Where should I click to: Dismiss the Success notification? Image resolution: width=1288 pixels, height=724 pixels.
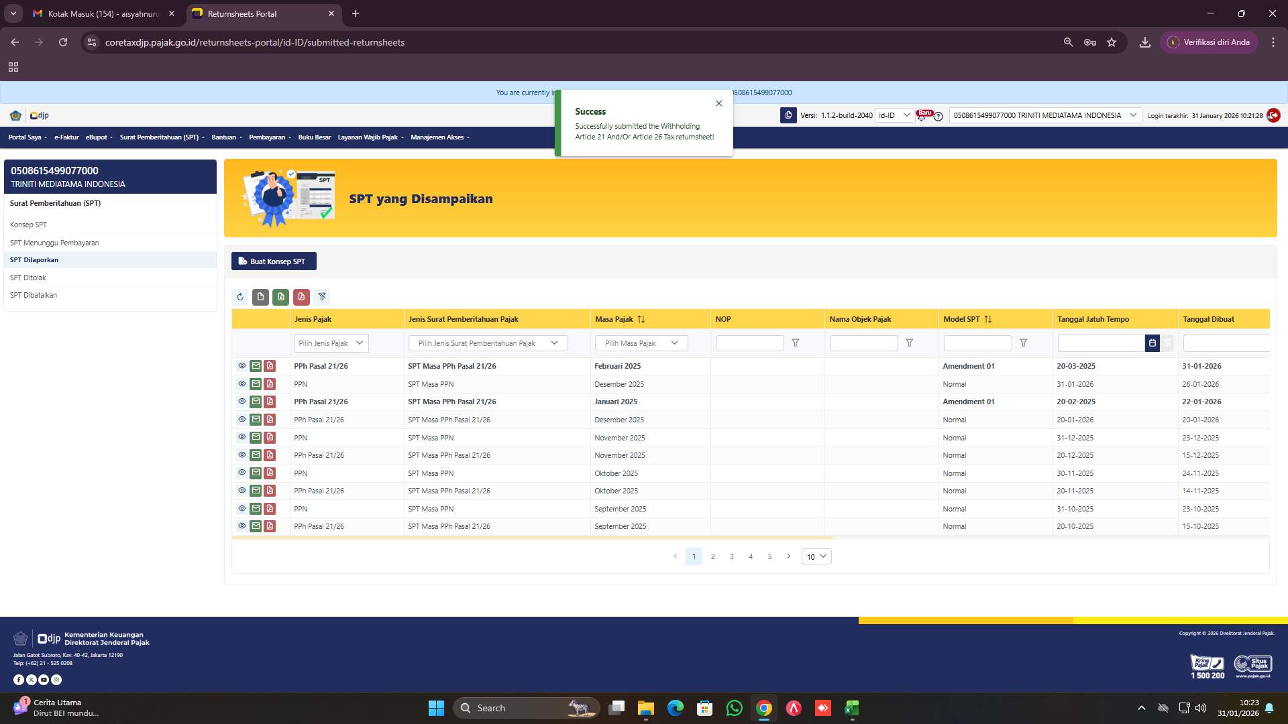(718, 103)
